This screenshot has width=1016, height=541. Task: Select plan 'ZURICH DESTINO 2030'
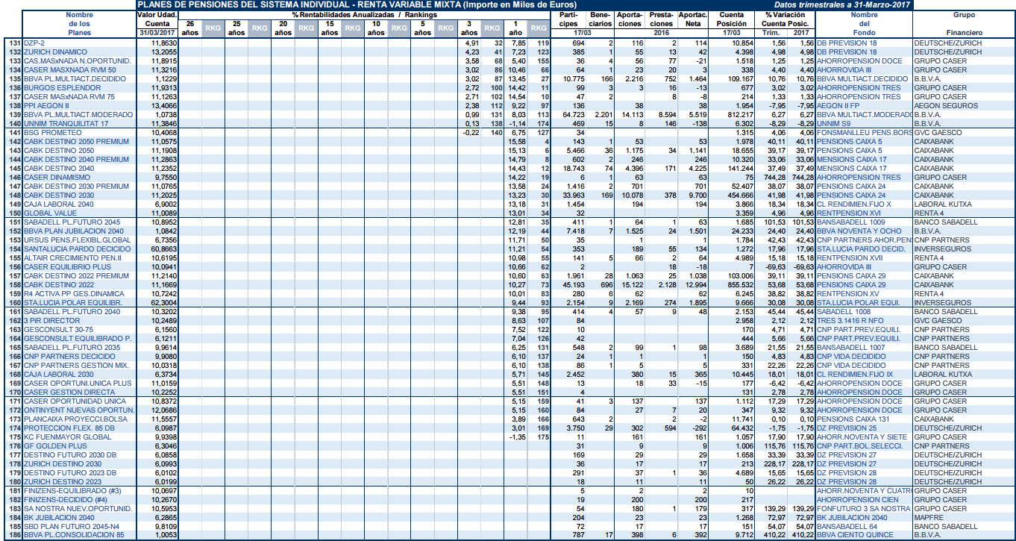63,464
